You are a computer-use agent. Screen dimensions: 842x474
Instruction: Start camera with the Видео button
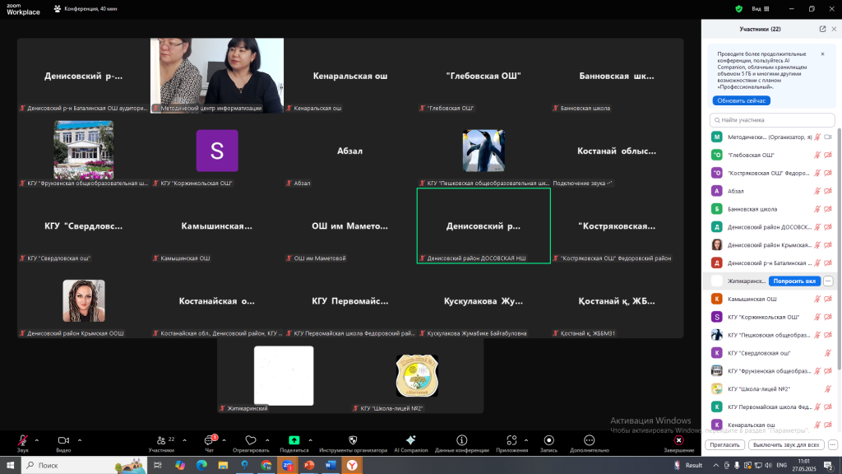pos(63,443)
